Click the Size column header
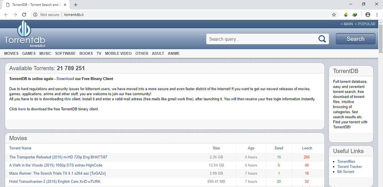 tap(216, 148)
